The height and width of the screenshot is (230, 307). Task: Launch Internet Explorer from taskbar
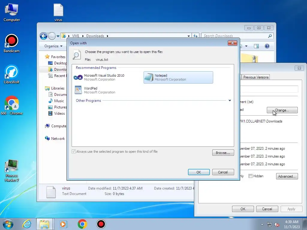(27, 224)
